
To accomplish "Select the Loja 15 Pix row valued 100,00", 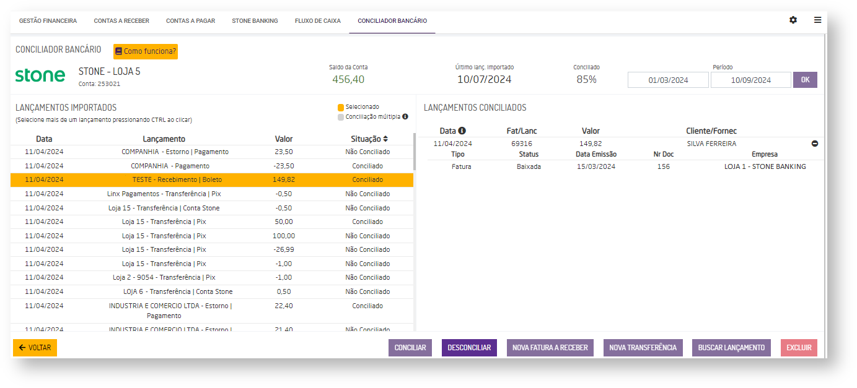I will pos(211,236).
